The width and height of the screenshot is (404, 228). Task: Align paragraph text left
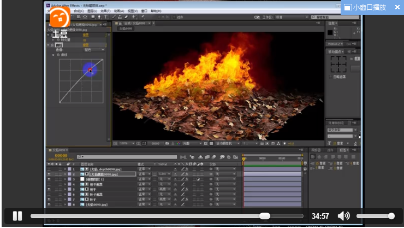click(x=313, y=156)
